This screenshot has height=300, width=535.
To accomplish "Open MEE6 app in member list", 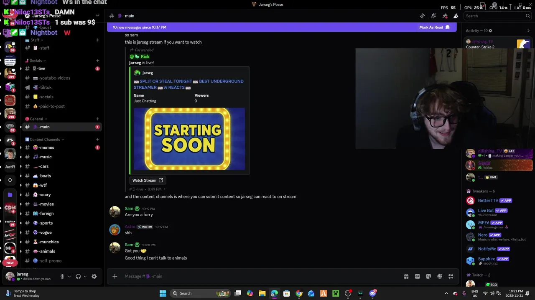I will point(497,225).
